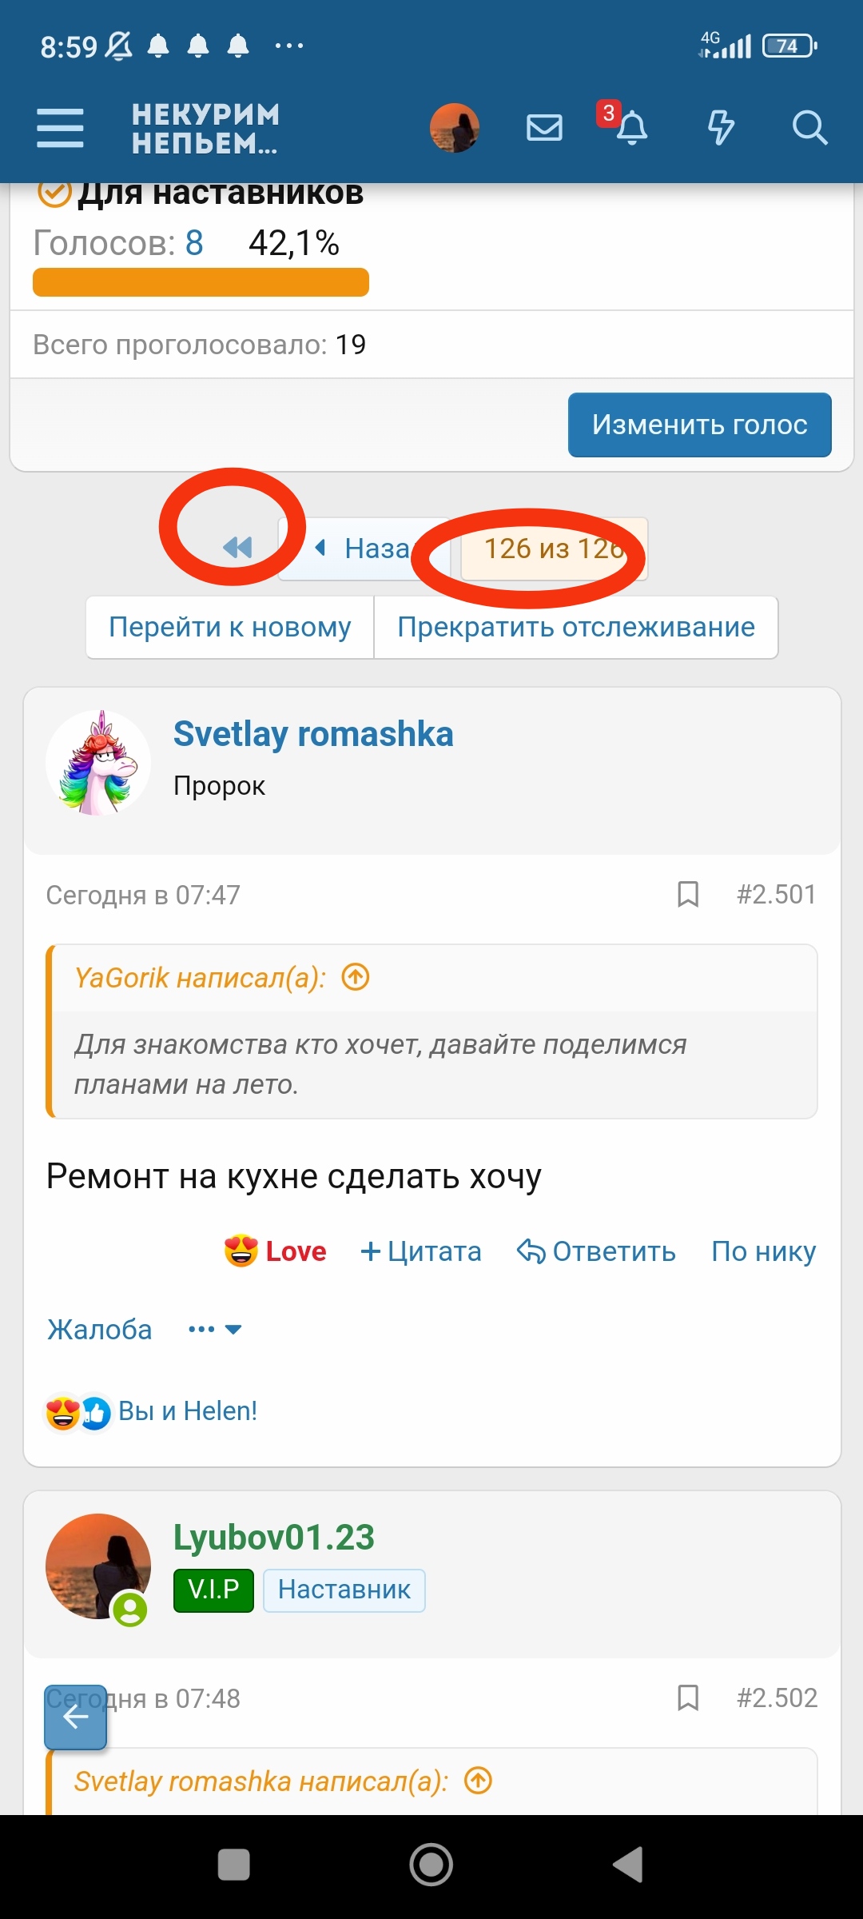
Task: Go to previous page via Назад
Action: click(x=364, y=549)
